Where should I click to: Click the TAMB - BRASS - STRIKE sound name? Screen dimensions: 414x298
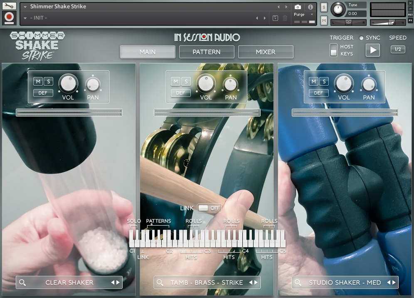[207, 283]
